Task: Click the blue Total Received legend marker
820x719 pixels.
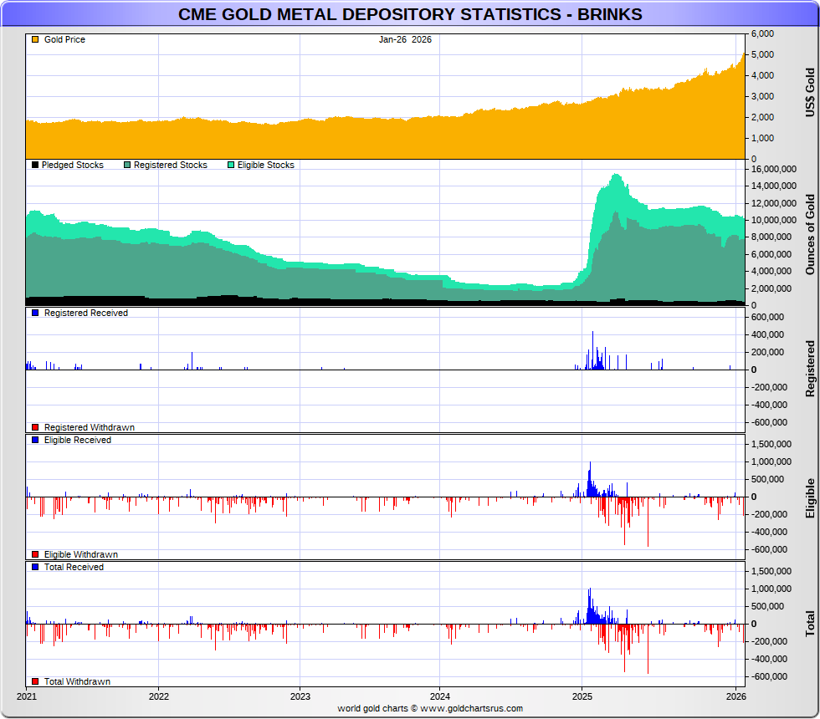Action: (35, 567)
